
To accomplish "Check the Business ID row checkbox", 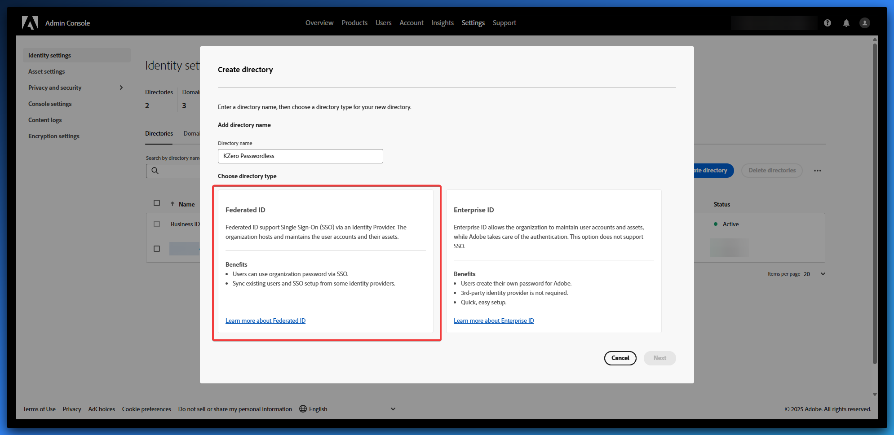I will tap(157, 224).
